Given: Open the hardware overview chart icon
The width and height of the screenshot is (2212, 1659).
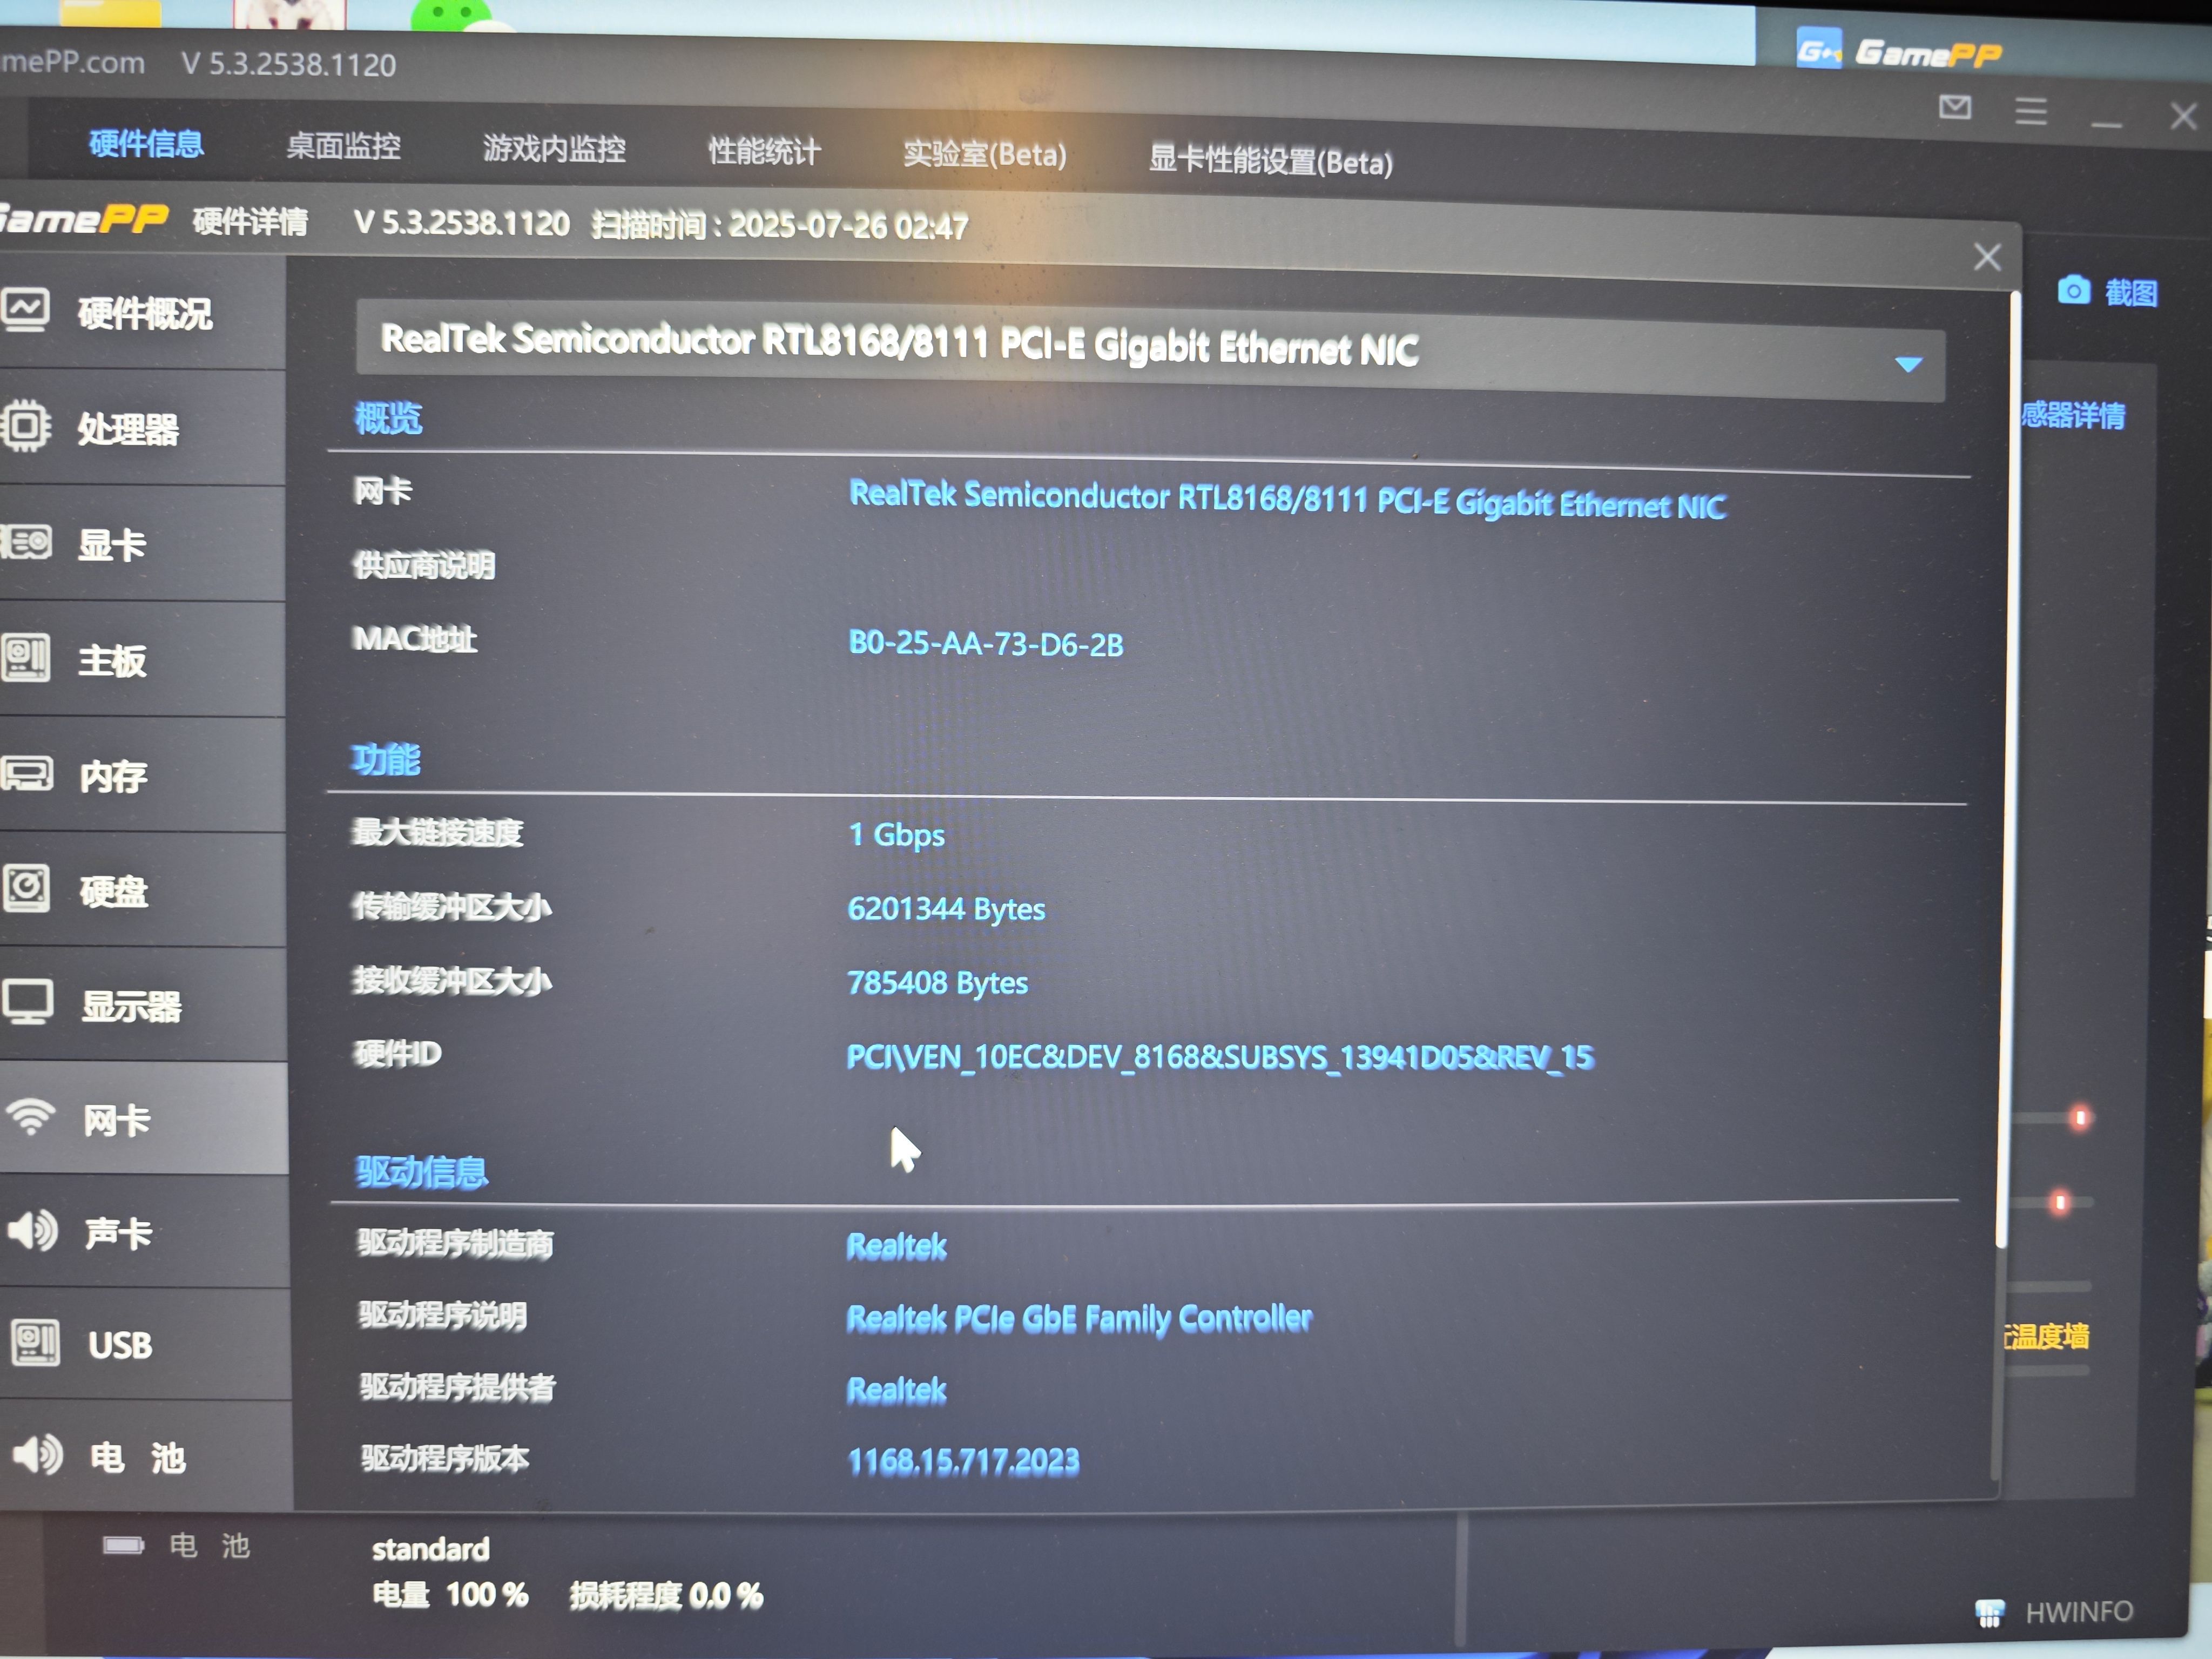Looking at the screenshot, I should [x=25, y=310].
